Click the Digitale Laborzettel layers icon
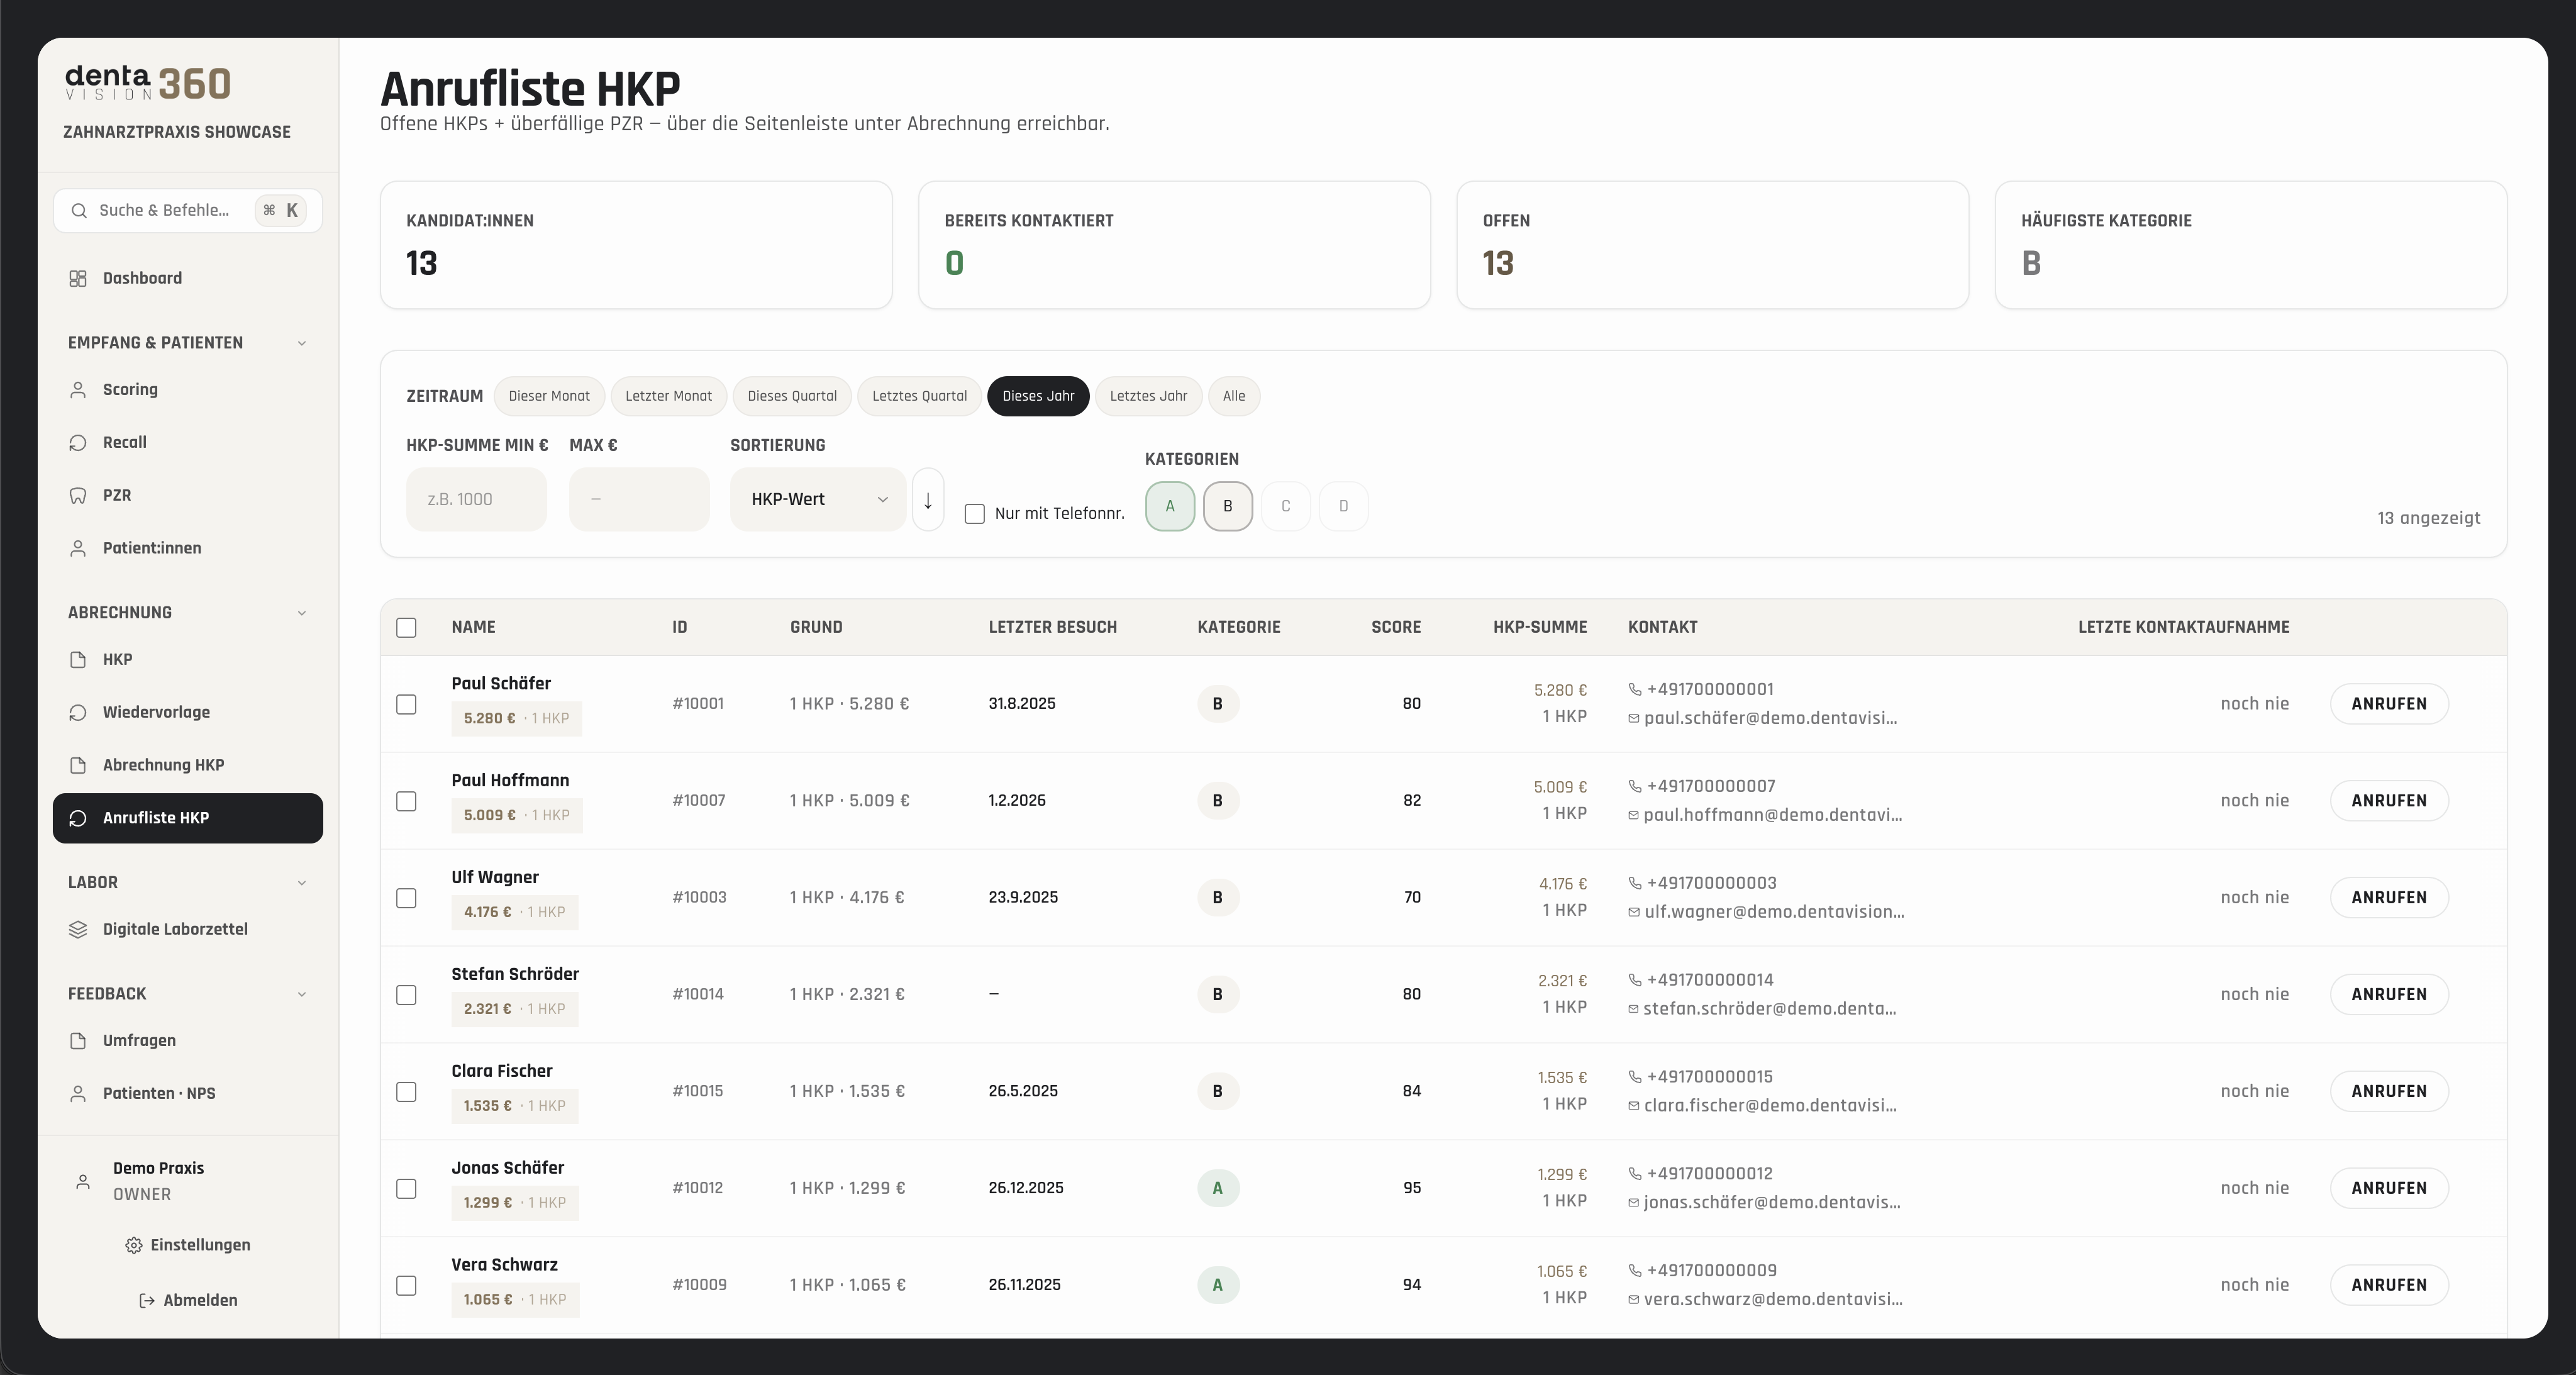The image size is (2576, 1375). point(78,929)
